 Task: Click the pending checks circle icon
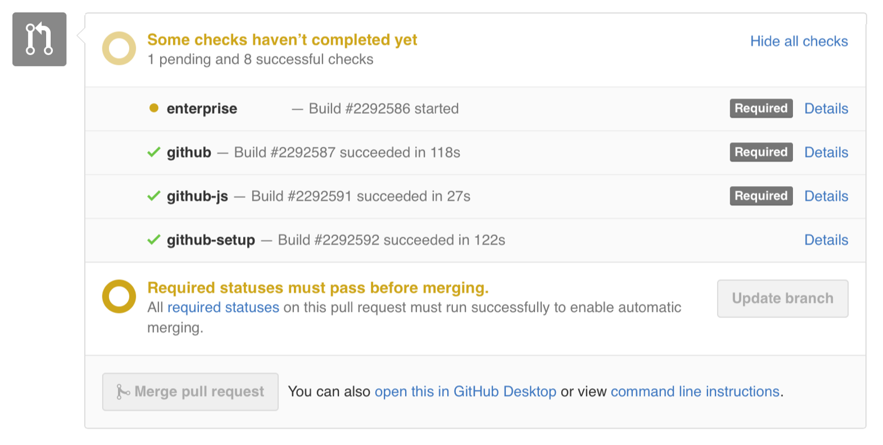point(119,49)
